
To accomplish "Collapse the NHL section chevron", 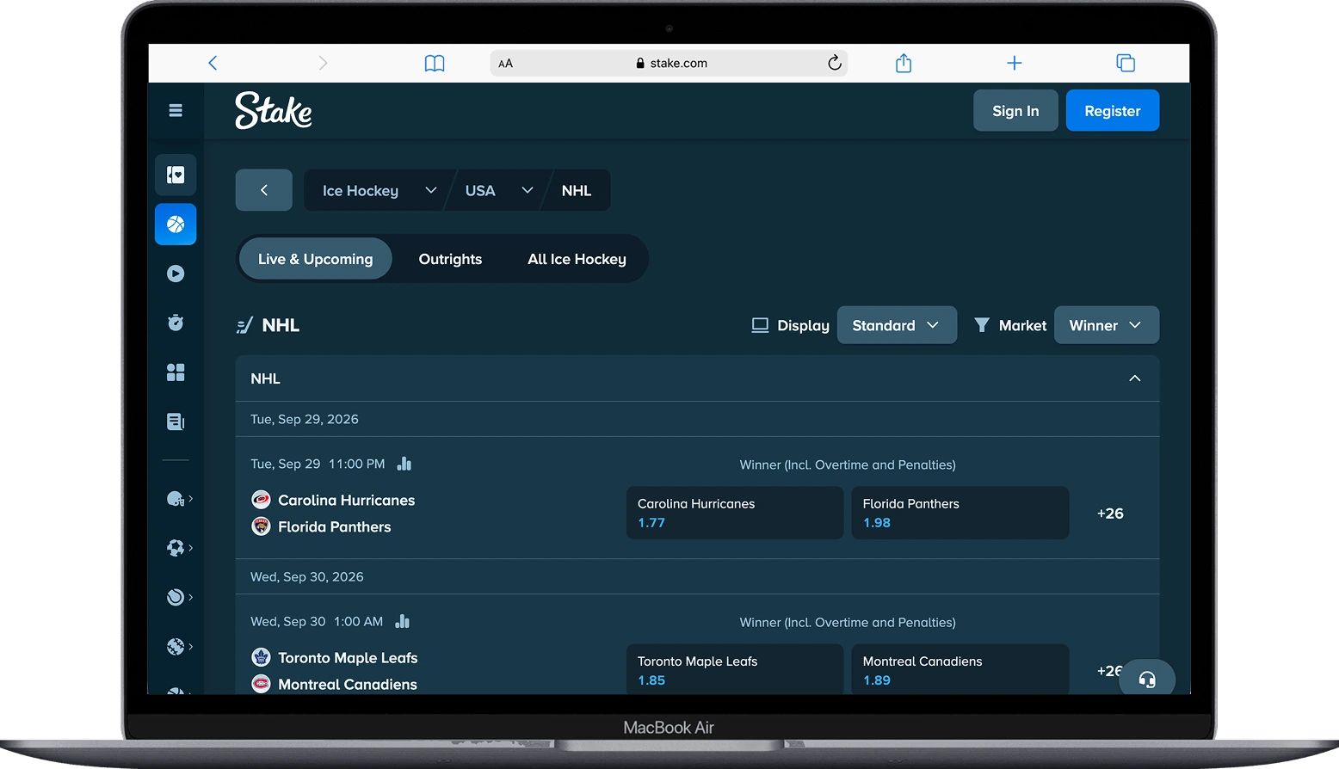I will (1135, 378).
